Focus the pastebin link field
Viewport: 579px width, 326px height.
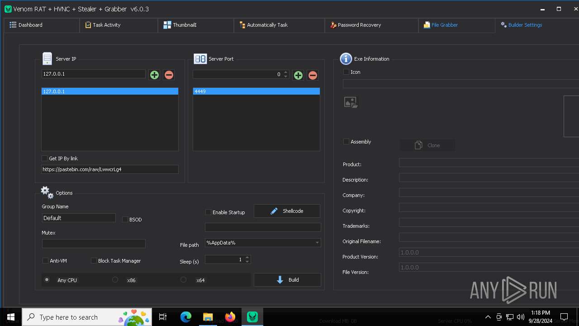pyautogui.click(x=110, y=169)
